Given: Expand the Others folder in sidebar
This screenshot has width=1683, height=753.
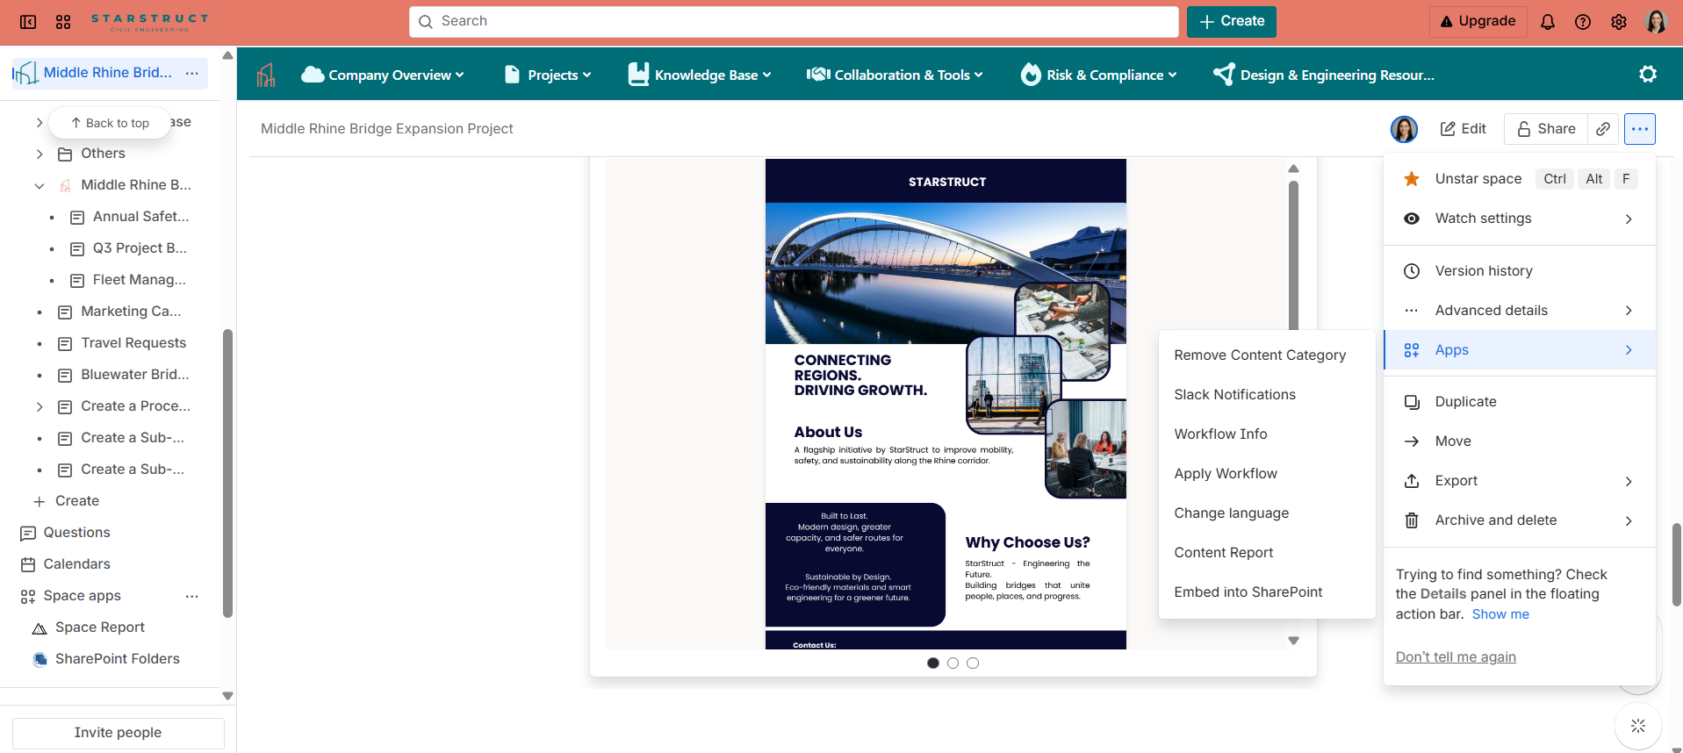Looking at the screenshot, I should click(40, 154).
